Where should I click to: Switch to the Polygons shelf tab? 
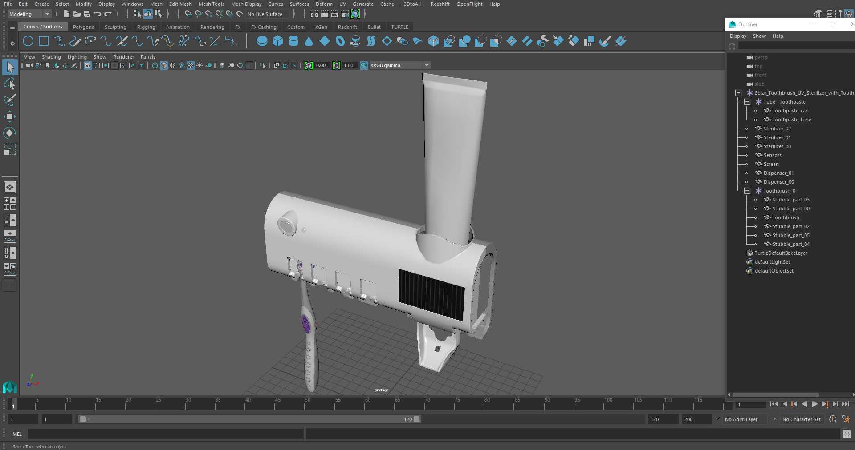point(83,27)
